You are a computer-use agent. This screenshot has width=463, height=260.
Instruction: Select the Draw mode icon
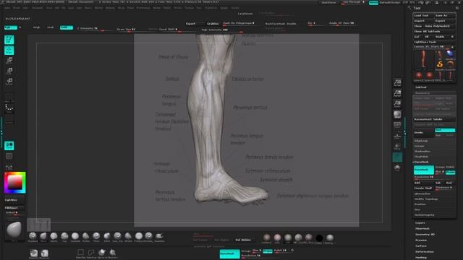coord(9,50)
